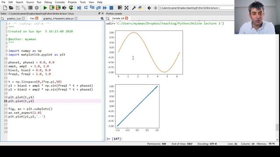Image resolution: width=280 pixels, height=157 pixels.
Task: Open the Projects menu
Action: pos(72,2)
